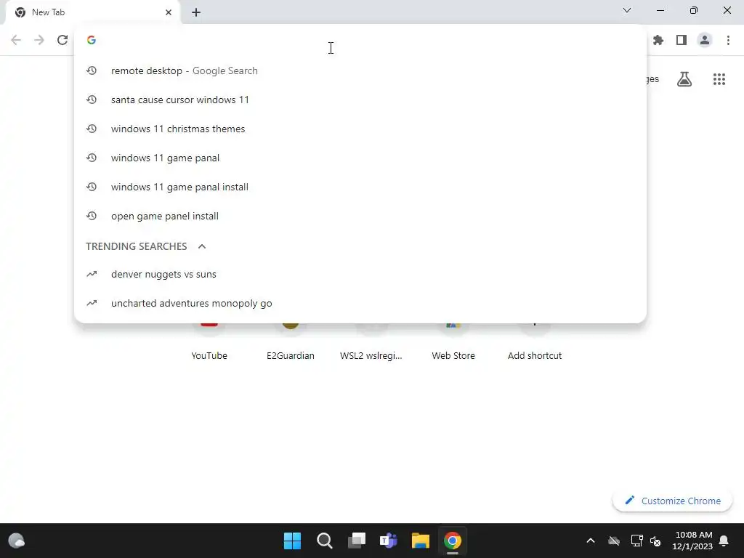Toggle the Chrome side panel icon
Screen dimensions: 744x558
coord(682,41)
